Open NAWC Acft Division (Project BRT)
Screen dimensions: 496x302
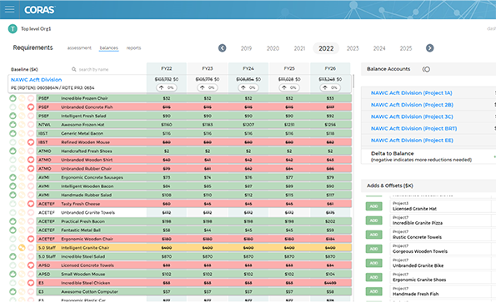point(414,128)
